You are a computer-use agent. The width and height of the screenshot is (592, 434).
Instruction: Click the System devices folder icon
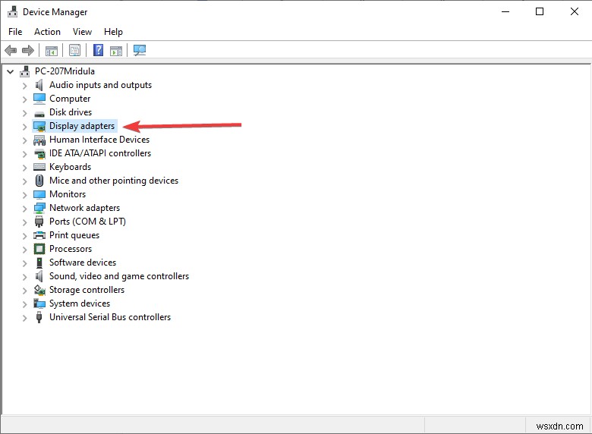click(x=39, y=303)
